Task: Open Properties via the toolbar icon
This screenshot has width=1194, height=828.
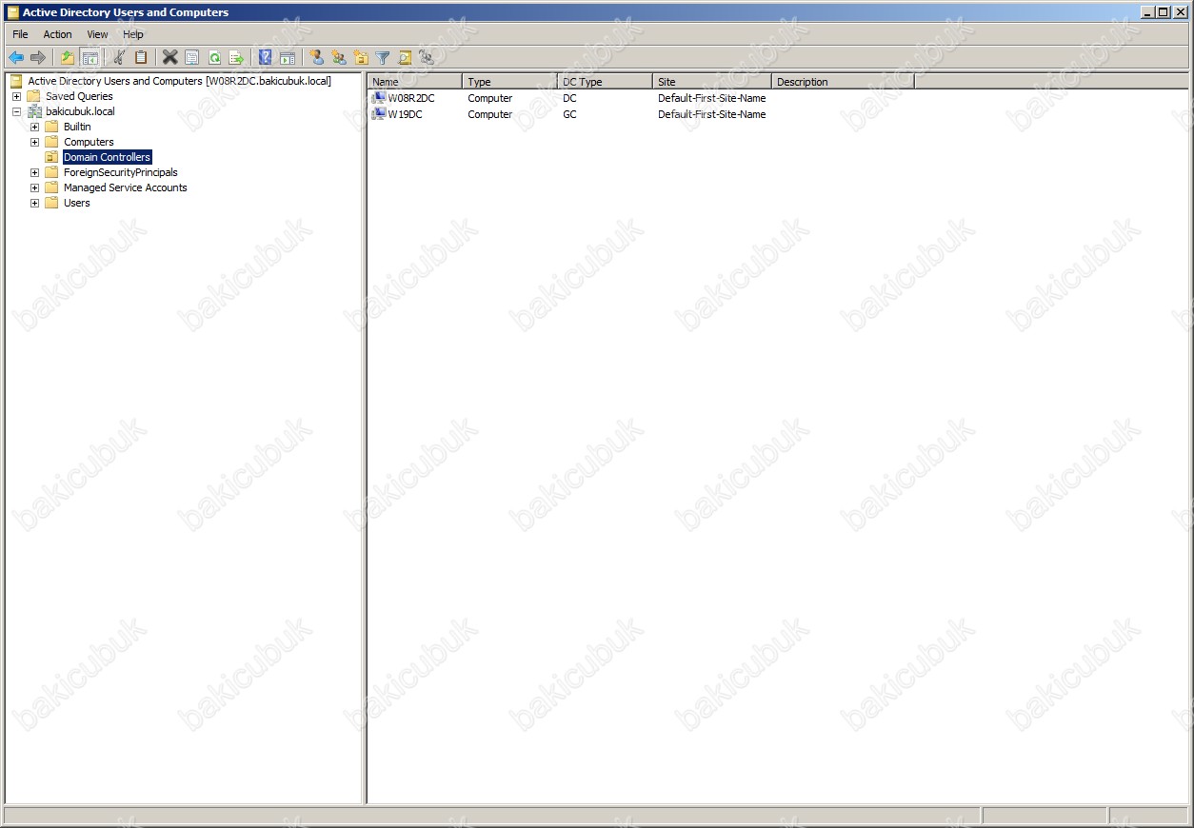Action: 191,57
